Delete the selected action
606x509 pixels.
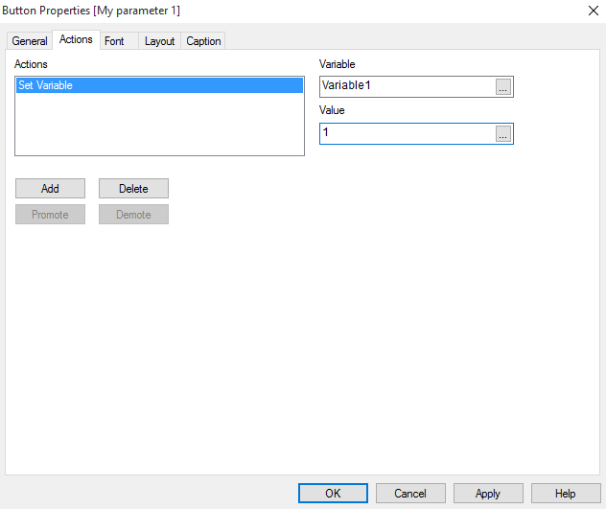point(133,189)
